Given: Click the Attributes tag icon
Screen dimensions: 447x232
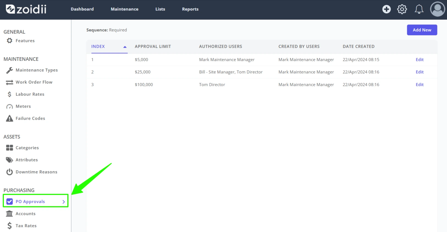Looking at the screenshot, I should [x=10, y=160].
